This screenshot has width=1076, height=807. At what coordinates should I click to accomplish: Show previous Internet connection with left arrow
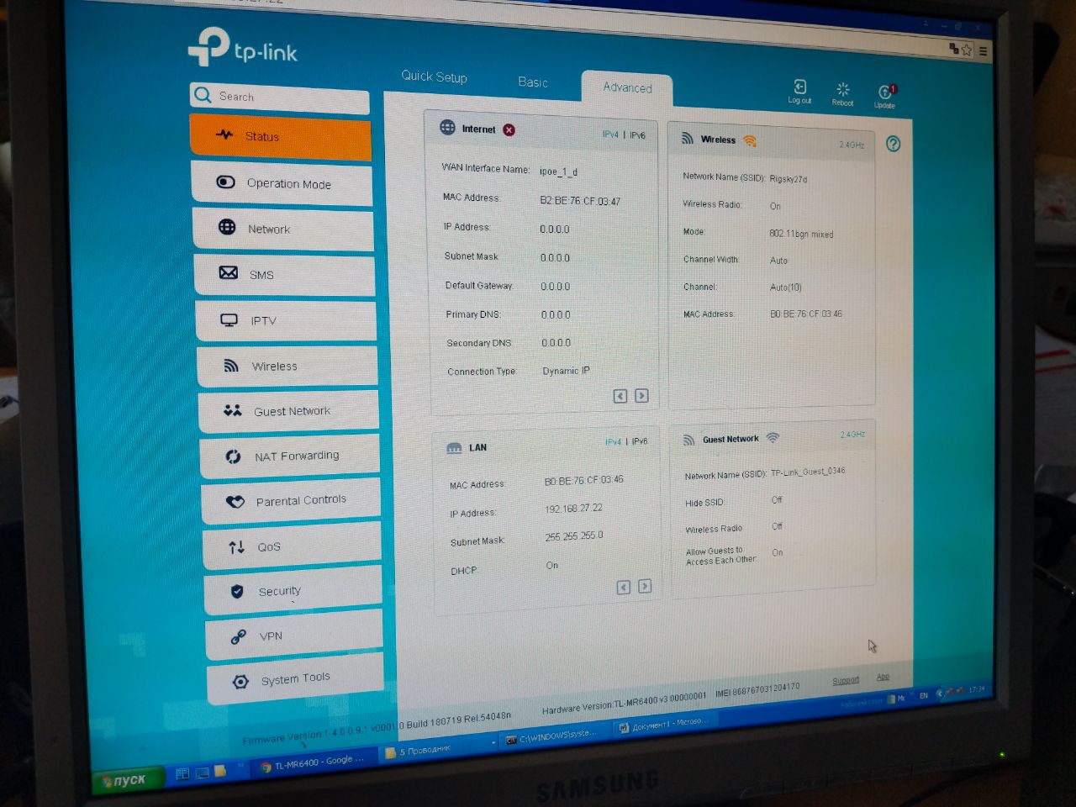pyautogui.click(x=620, y=396)
